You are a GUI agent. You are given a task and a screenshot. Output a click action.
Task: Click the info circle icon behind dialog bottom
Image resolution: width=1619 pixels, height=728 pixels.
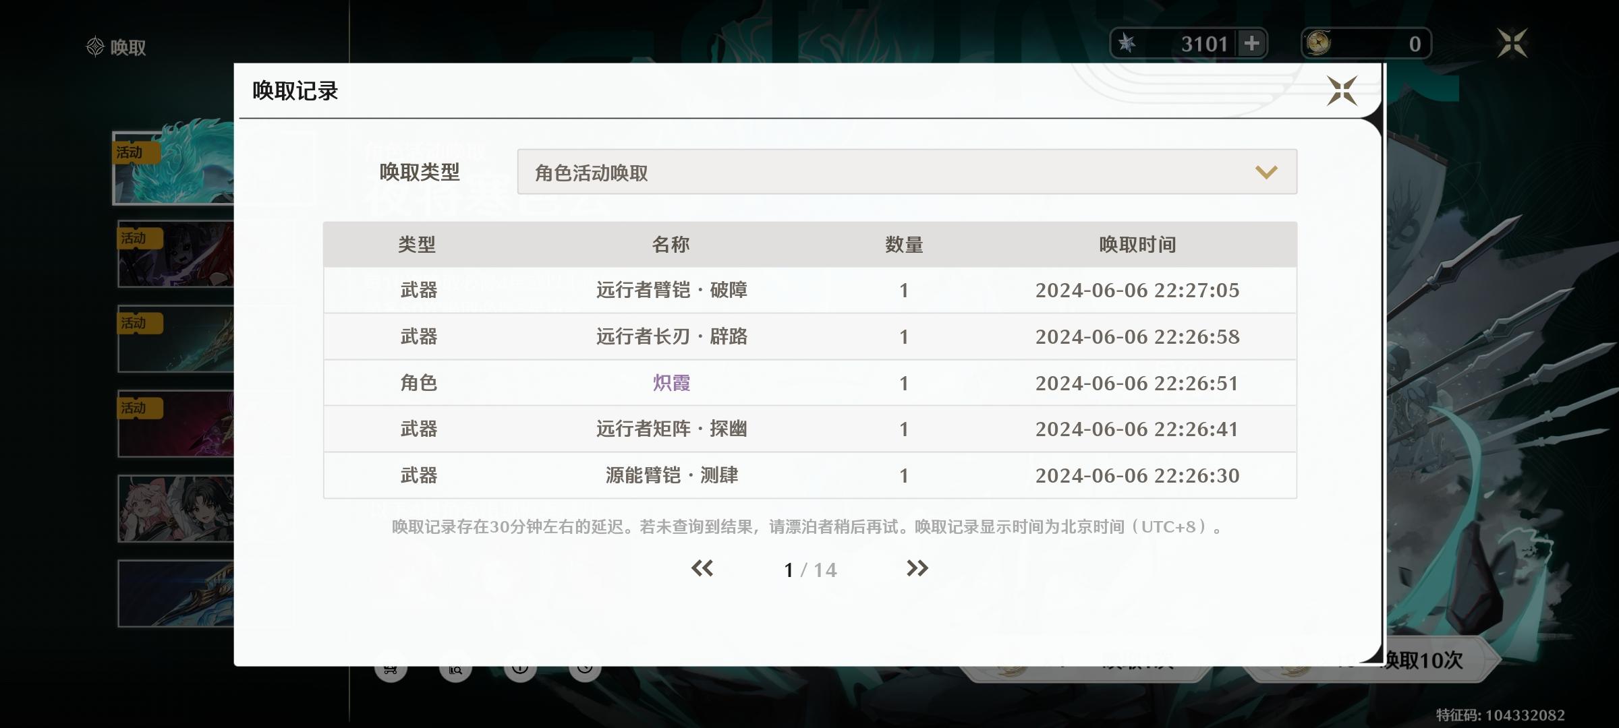pos(520,667)
